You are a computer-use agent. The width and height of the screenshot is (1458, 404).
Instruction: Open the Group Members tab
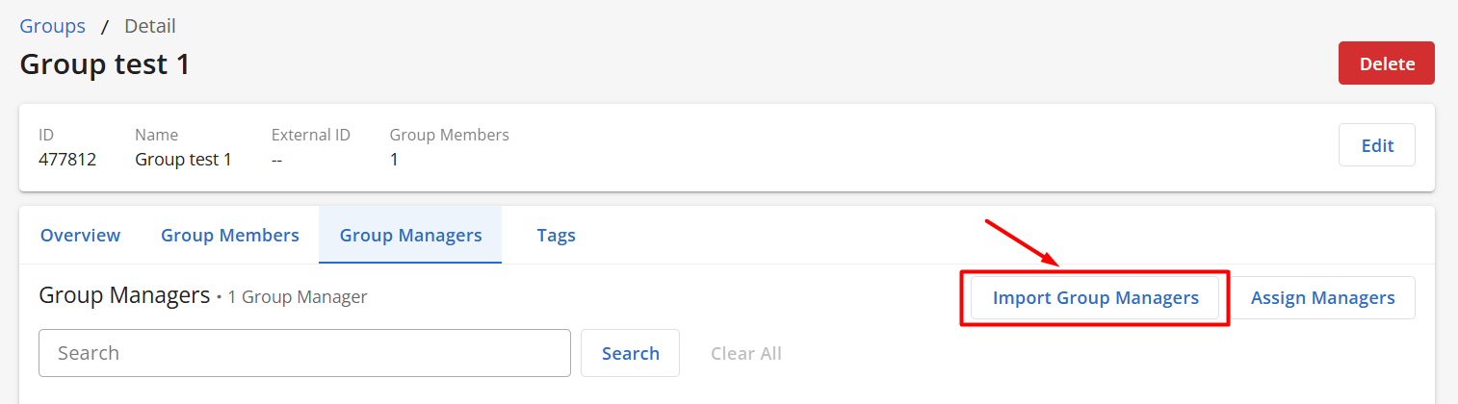click(229, 236)
